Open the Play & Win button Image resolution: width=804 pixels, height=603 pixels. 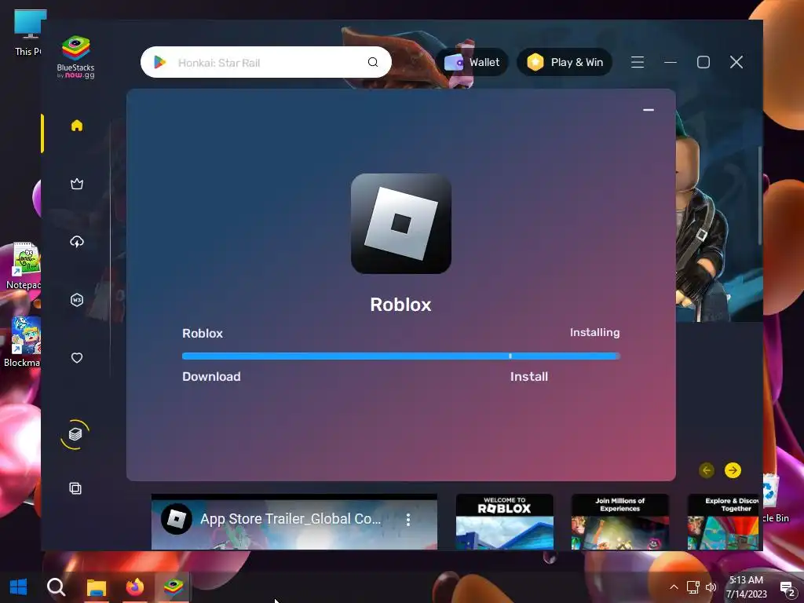tap(565, 62)
